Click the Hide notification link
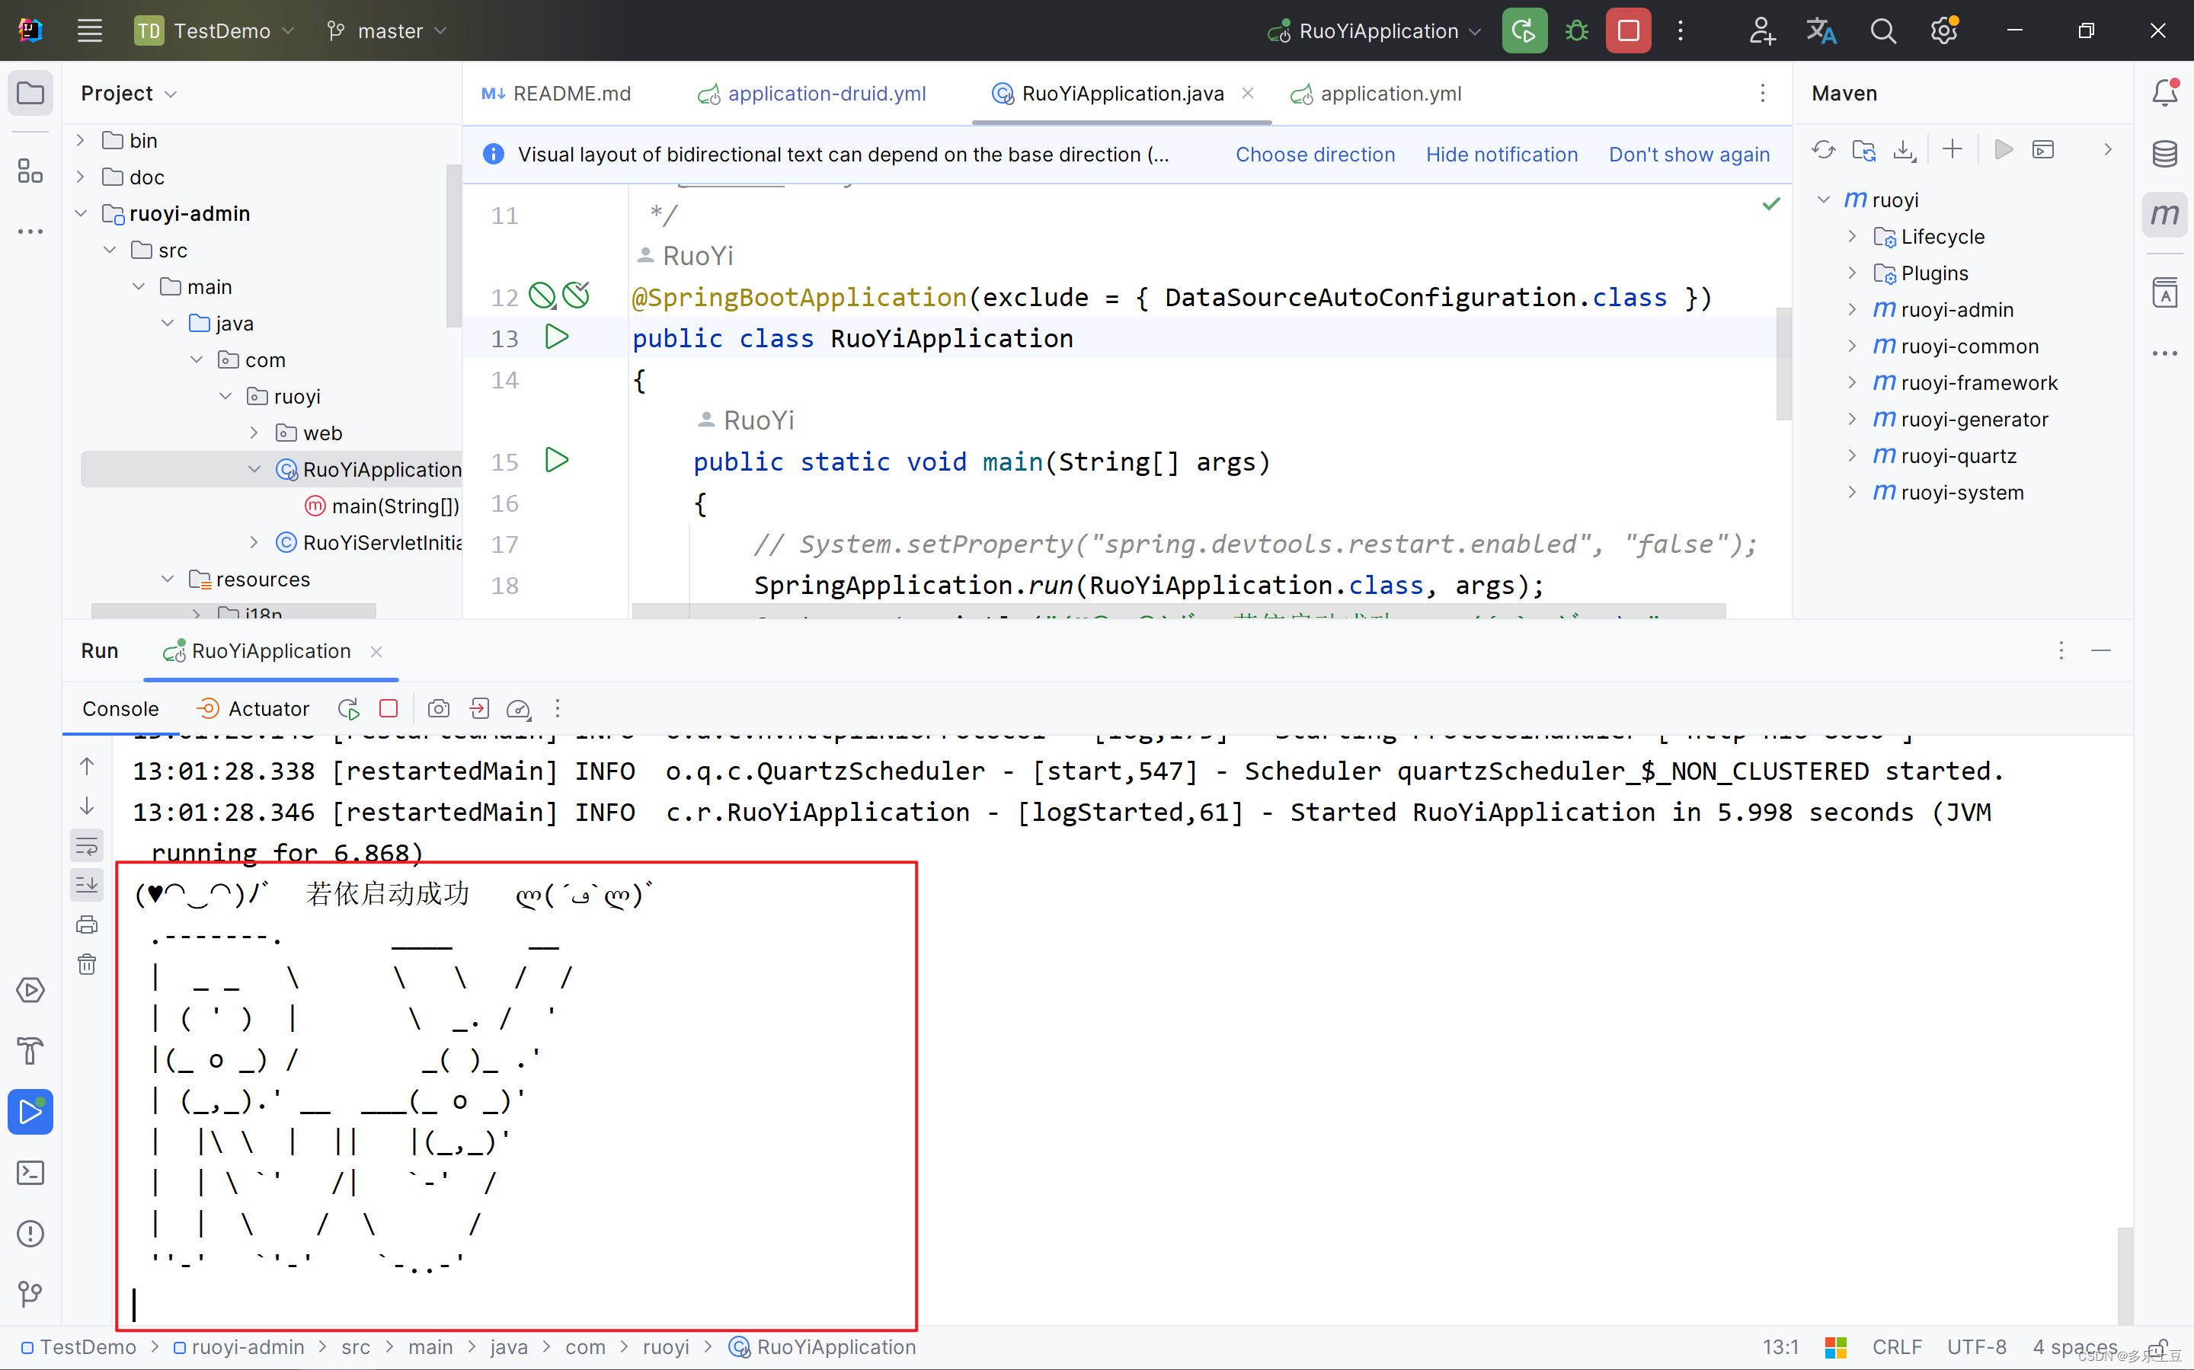Image resolution: width=2194 pixels, height=1370 pixels. [1501, 155]
